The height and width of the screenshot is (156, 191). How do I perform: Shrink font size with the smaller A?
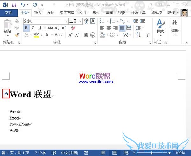click(77, 35)
